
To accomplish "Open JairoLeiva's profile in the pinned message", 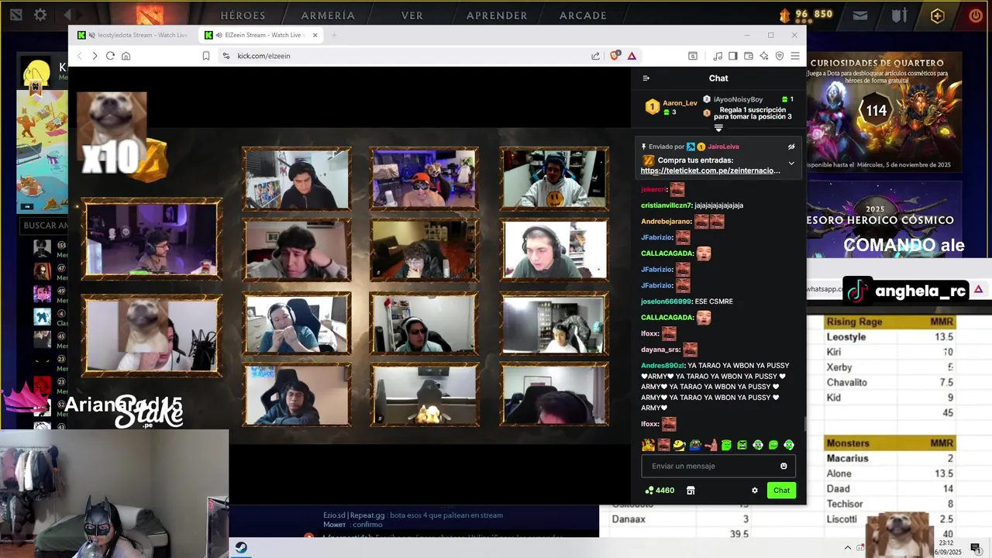I will point(723,146).
